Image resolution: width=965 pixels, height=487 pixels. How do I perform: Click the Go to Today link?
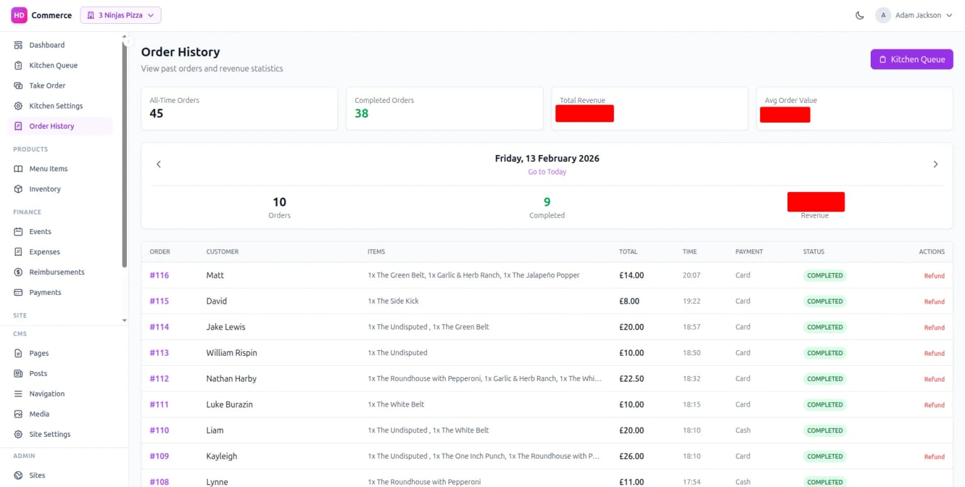(547, 172)
